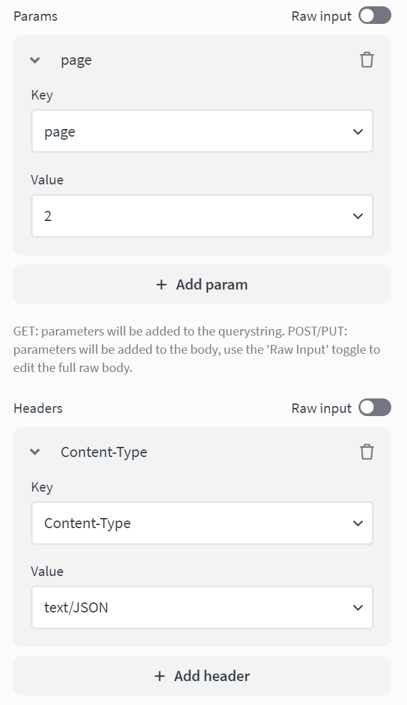Viewport: 407px width, 705px height.
Task: Toggle the Headers Raw input switch off
Action: (374, 408)
